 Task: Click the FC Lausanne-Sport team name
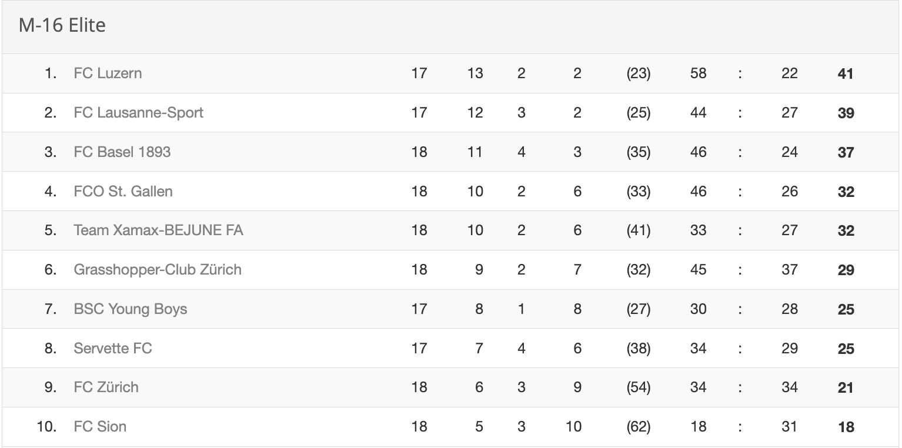pos(138,113)
